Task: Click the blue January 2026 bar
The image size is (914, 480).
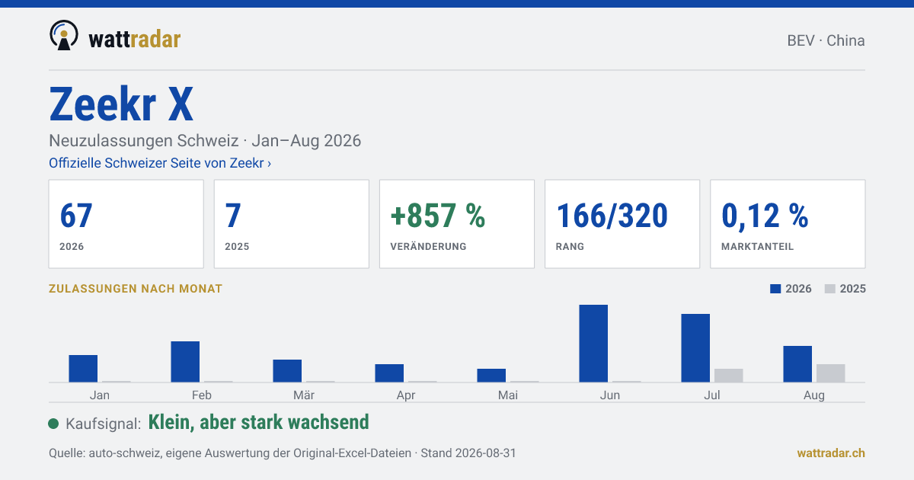Action: coord(83,369)
